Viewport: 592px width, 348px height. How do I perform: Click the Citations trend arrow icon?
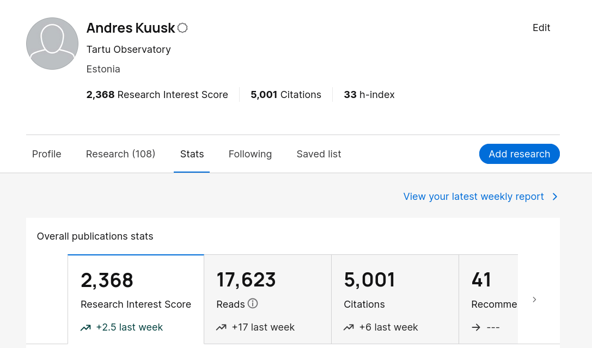point(349,327)
